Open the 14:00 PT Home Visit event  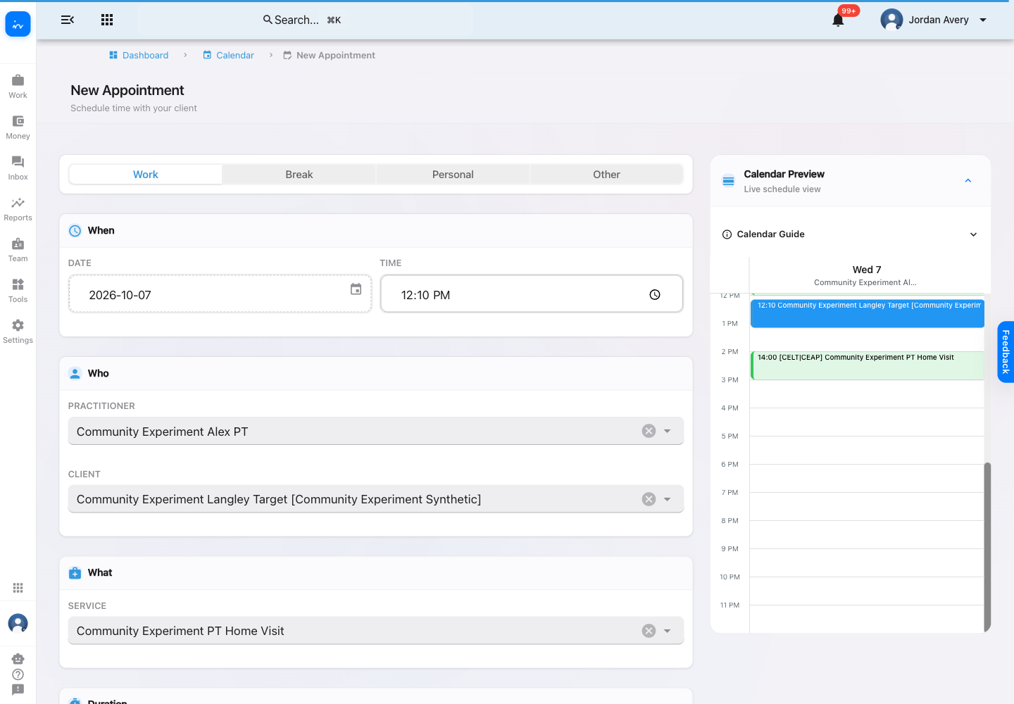[x=868, y=366]
